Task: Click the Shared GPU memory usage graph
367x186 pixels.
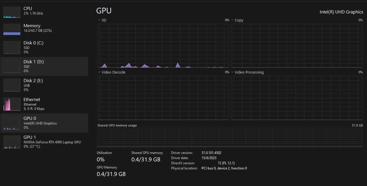Action: (230, 138)
